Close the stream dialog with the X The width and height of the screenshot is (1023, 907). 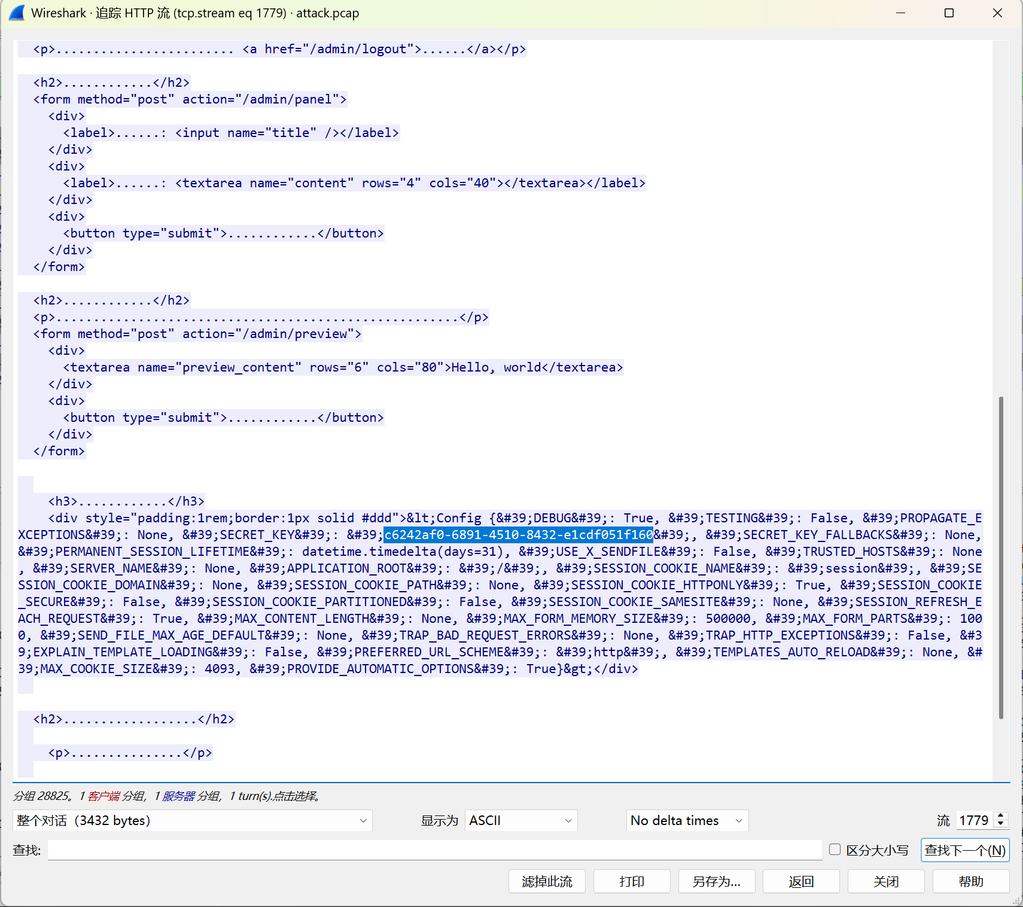pyautogui.click(x=997, y=13)
